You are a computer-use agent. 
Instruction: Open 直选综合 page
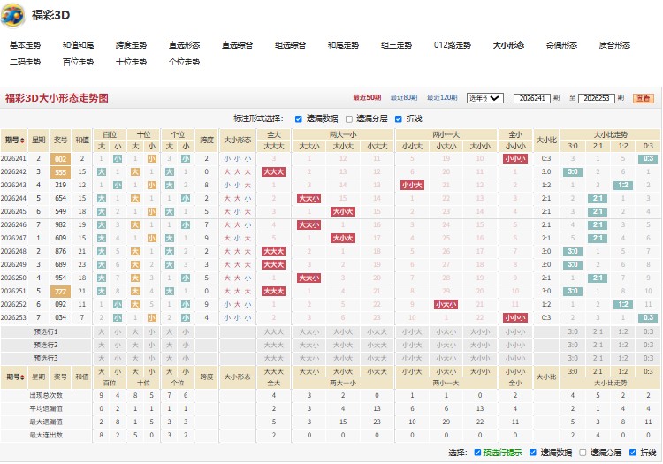pyautogui.click(x=237, y=45)
